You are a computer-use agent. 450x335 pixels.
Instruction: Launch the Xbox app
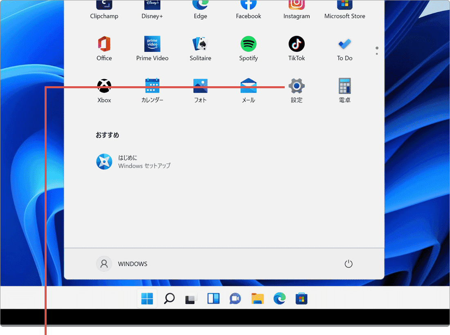point(104,91)
